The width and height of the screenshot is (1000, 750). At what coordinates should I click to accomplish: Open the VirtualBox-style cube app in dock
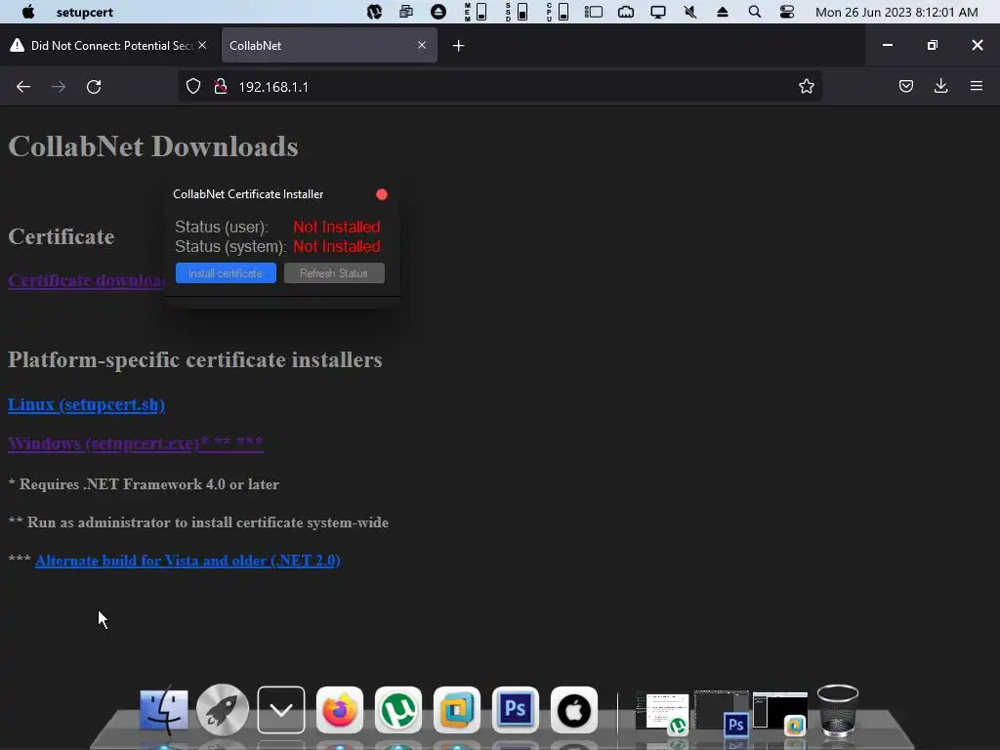coord(457,710)
